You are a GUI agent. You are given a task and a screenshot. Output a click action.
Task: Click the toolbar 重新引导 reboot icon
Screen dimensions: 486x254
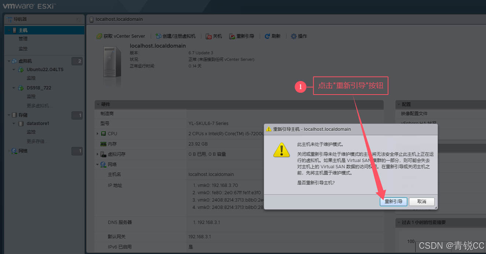coord(232,36)
